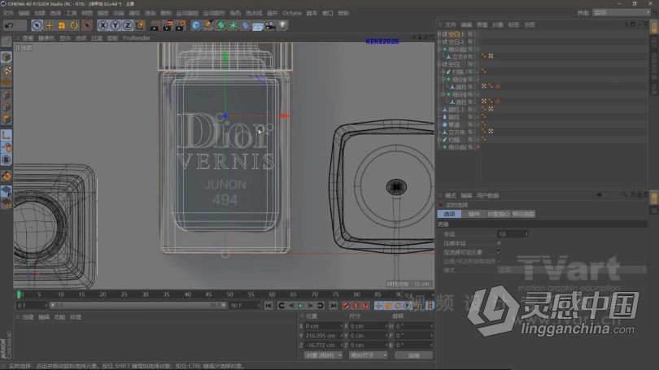Go to end of animation
The height and width of the screenshot is (370, 659).
pyautogui.click(x=334, y=306)
